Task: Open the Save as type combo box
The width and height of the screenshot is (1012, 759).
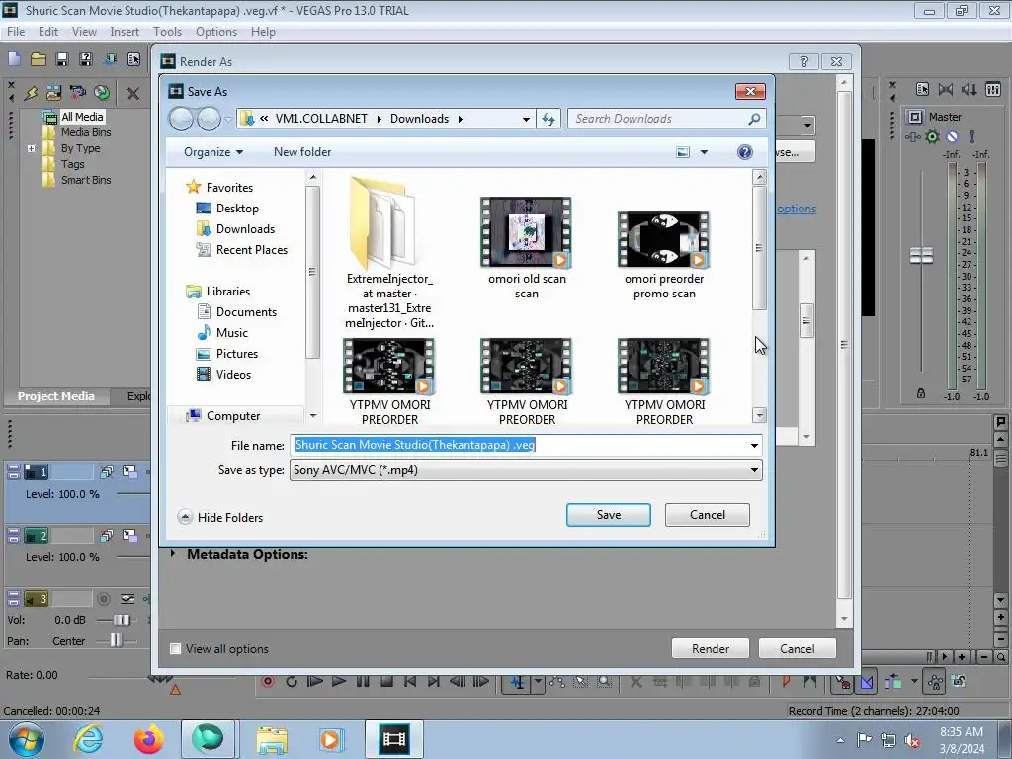Action: (x=526, y=470)
